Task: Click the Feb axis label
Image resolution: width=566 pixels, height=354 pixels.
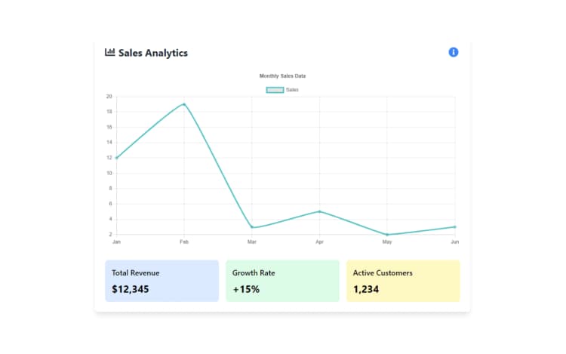Action: pyautogui.click(x=184, y=242)
